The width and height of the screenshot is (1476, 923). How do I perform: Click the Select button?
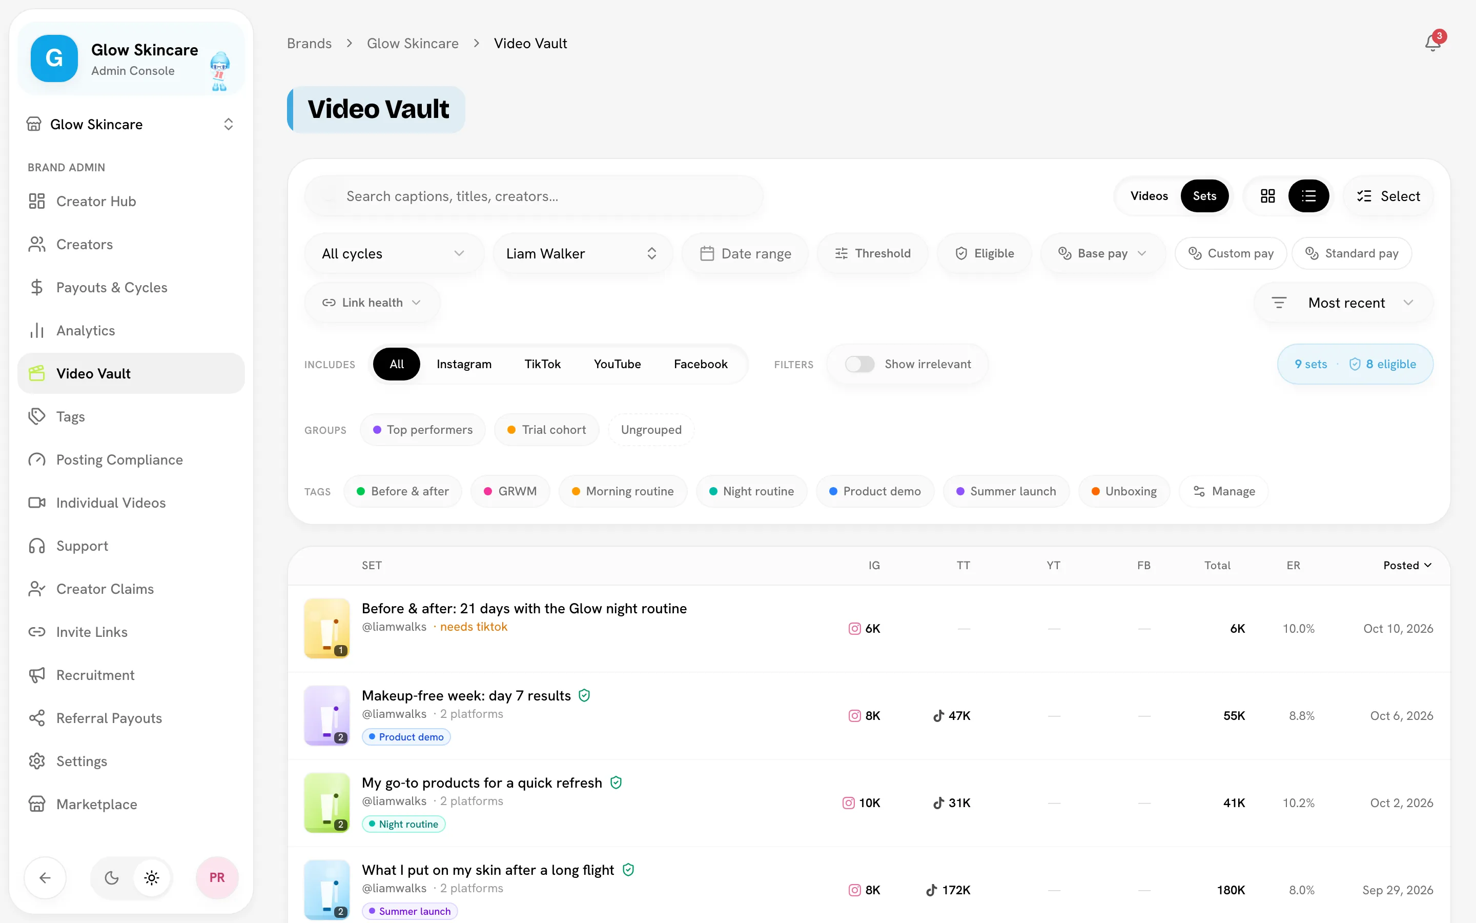point(1388,196)
